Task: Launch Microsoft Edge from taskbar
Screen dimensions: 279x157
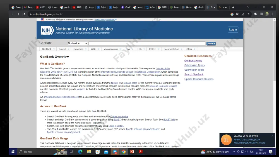Action: pyautogui.click(x=80, y=152)
